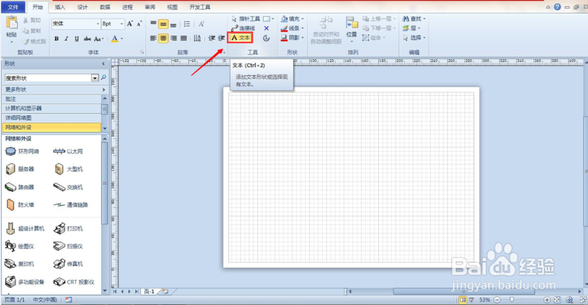Viewport: 588px width, 305px height.
Task: Select the Pointer Tool (指针工具)
Action: click(246, 19)
